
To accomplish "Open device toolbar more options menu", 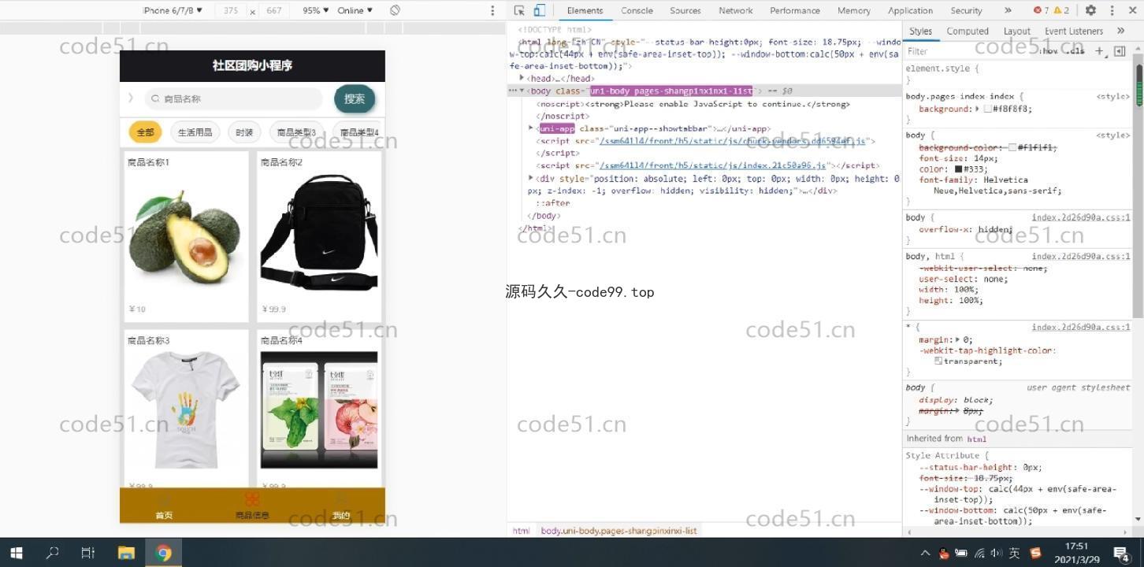I will 492,10.
